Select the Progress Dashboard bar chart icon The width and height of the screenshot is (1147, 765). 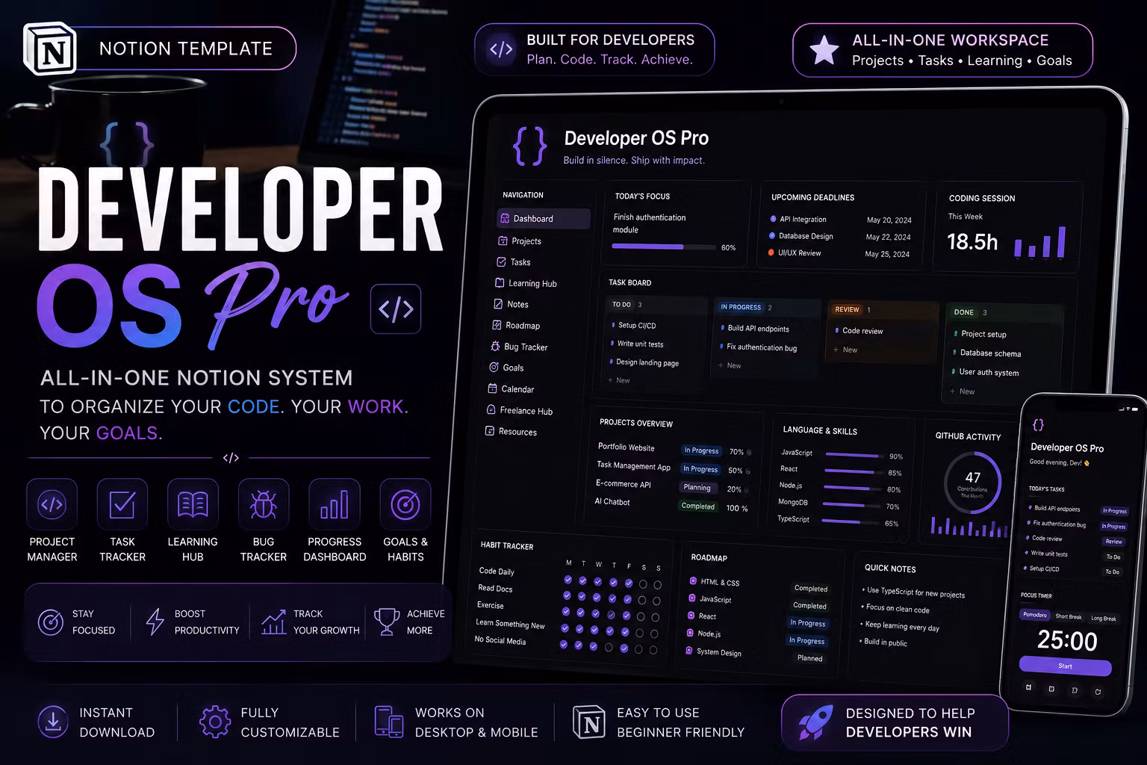335,504
